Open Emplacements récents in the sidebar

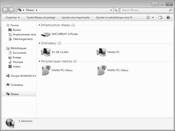pyautogui.click(x=24, y=35)
